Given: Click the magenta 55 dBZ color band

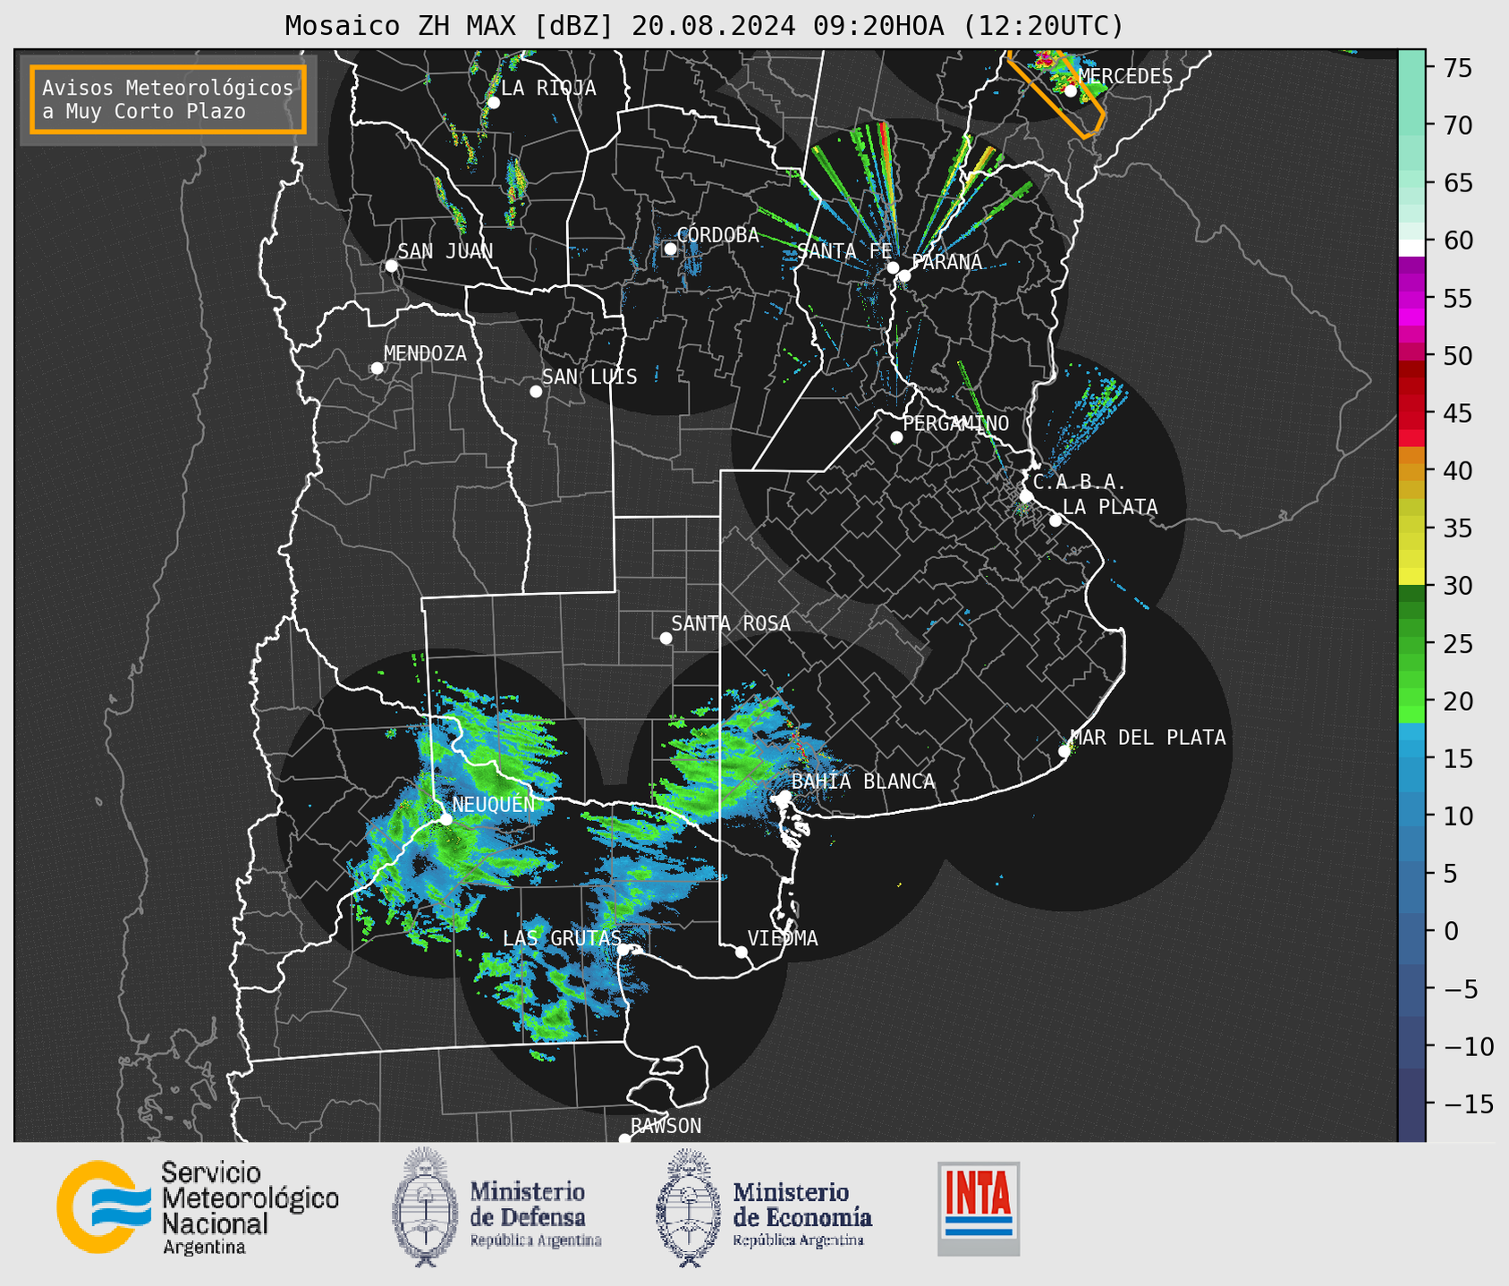Looking at the screenshot, I should point(1412,299).
